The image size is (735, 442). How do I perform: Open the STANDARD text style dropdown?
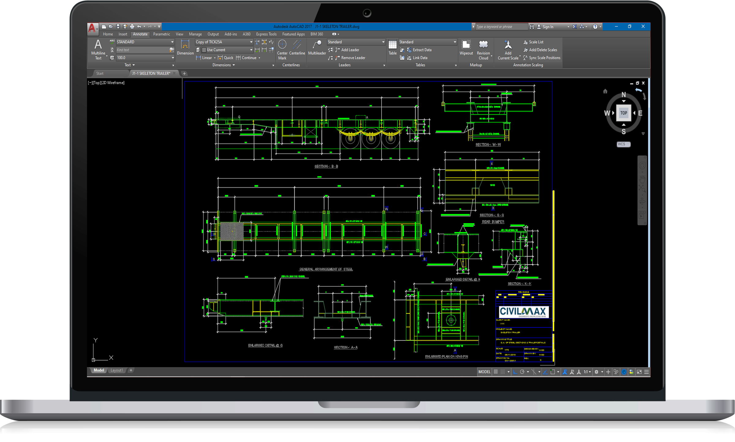point(172,42)
